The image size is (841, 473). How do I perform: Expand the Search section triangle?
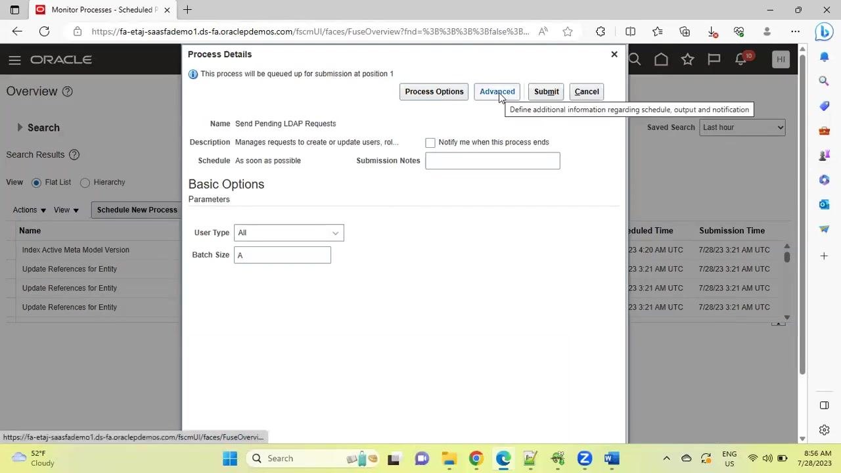coord(20,127)
